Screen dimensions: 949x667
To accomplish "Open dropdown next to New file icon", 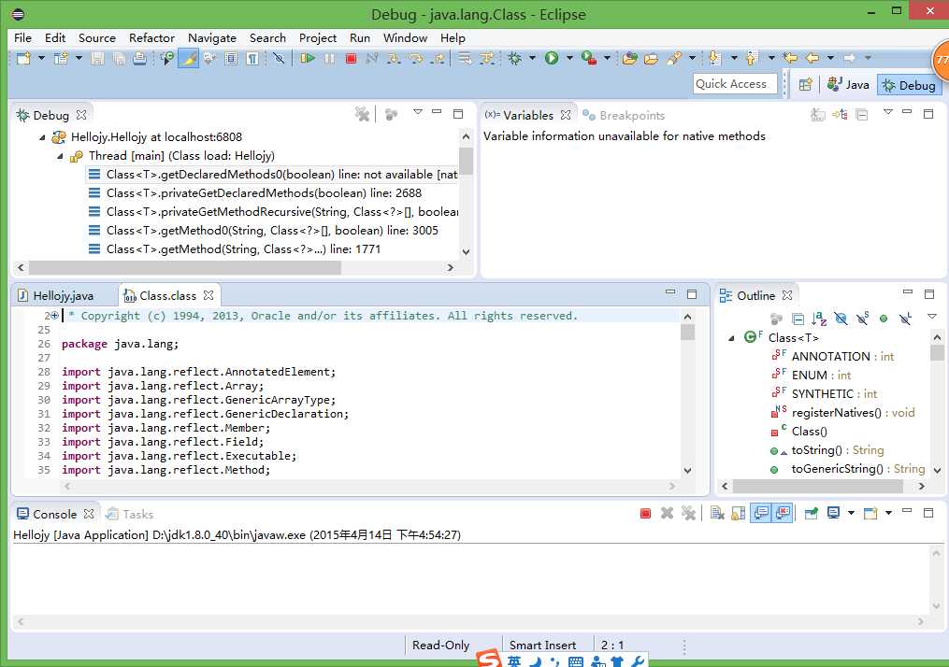I will pos(42,59).
